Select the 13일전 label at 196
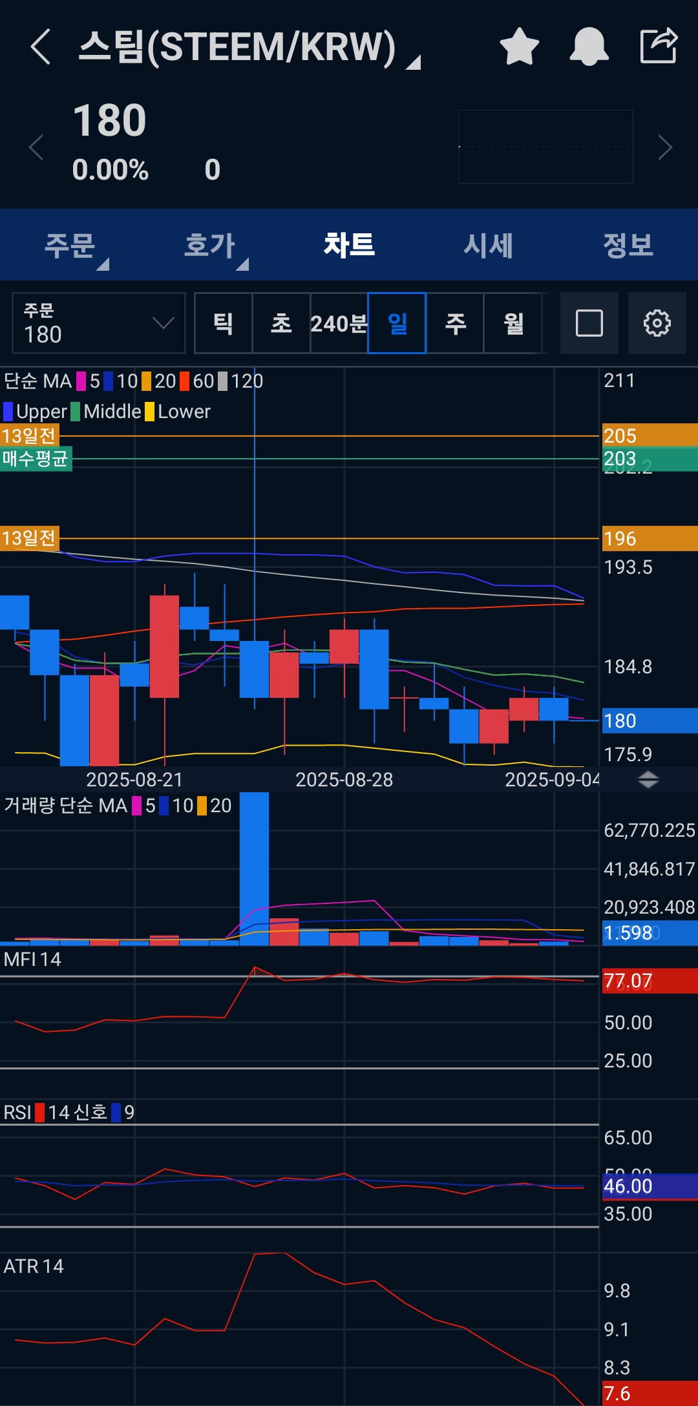The width and height of the screenshot is (698, 1406). pos(30,538)
